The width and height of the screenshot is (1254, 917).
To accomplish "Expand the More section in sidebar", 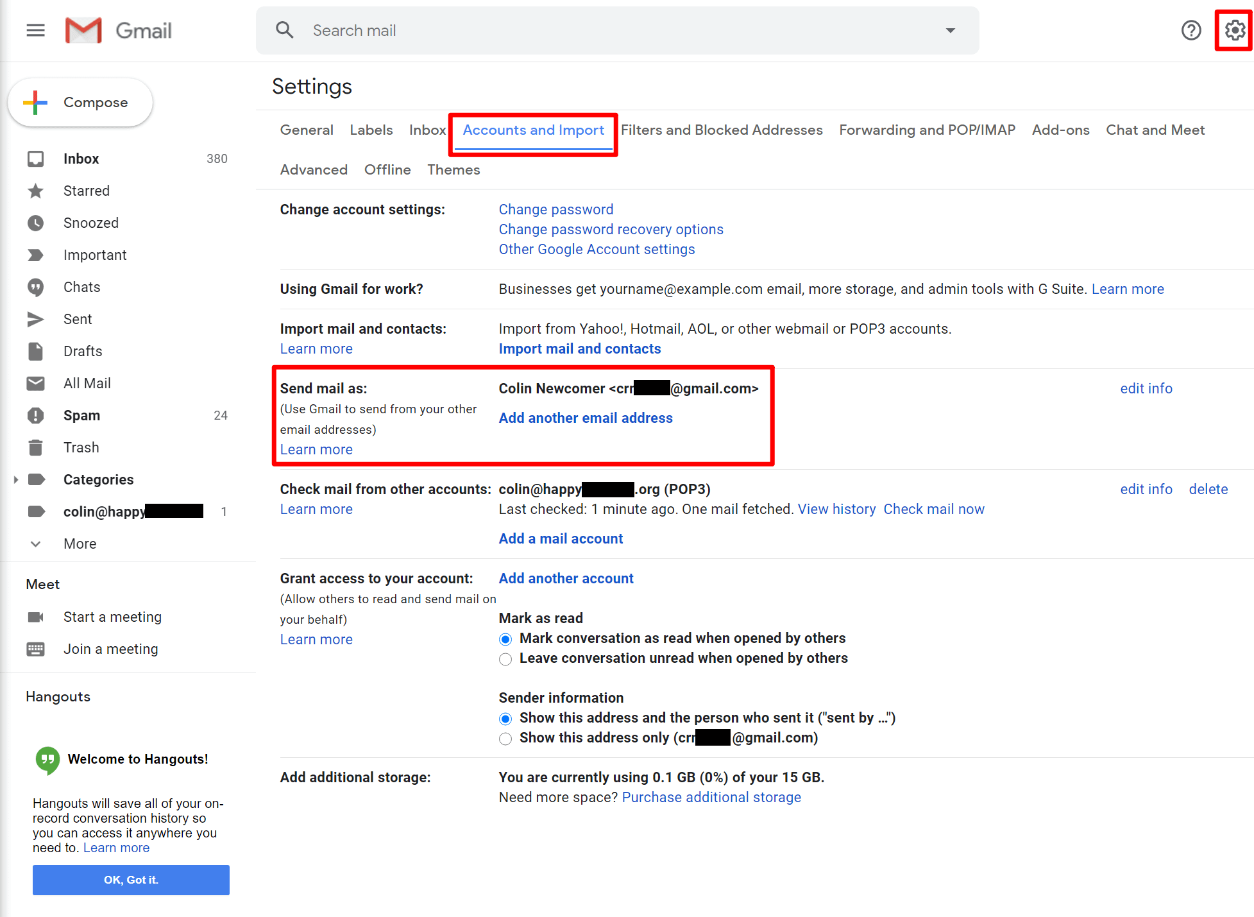I will click(79, 543).
